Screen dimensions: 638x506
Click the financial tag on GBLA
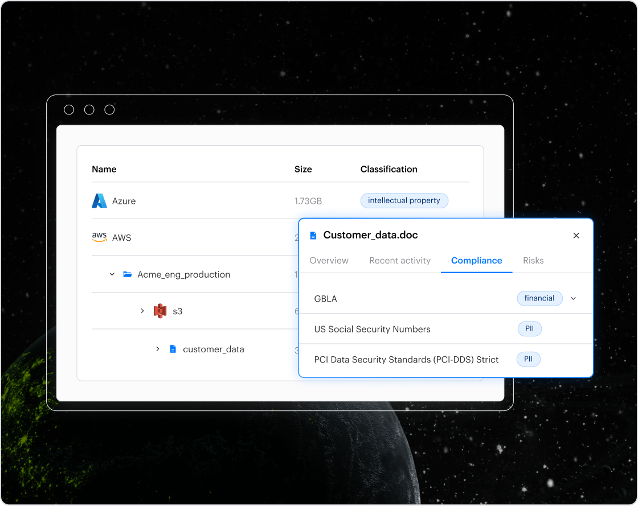click(x=539, y=298)
